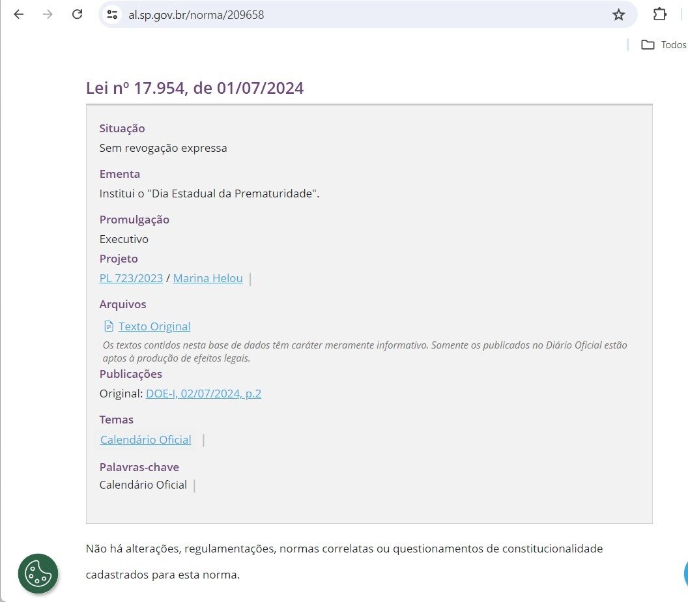Open the Marina Helou author link
The width and height of the screenshot is (688, 602).
tap(208, 278)
